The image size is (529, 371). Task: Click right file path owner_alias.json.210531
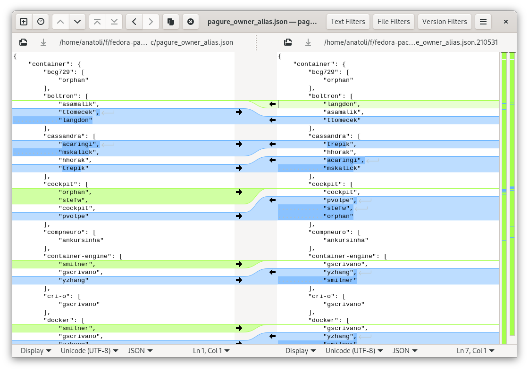point(411,42)
